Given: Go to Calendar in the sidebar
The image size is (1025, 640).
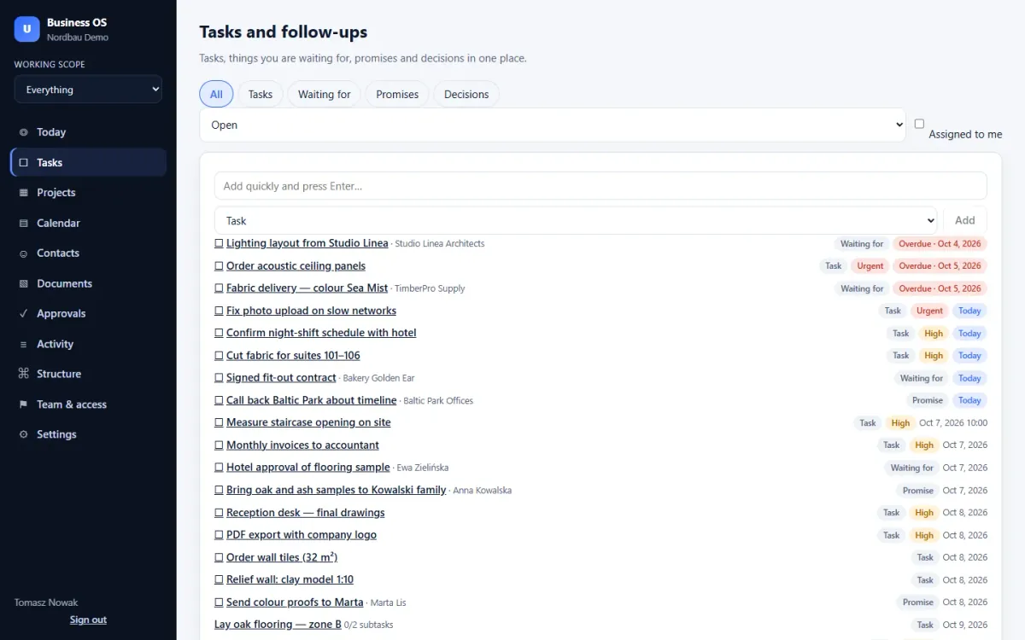Looking at the screenshot, I should [x=88, y=223].
